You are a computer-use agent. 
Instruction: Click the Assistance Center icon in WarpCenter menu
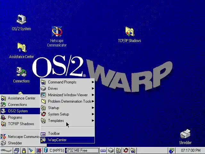coord(4,98)
